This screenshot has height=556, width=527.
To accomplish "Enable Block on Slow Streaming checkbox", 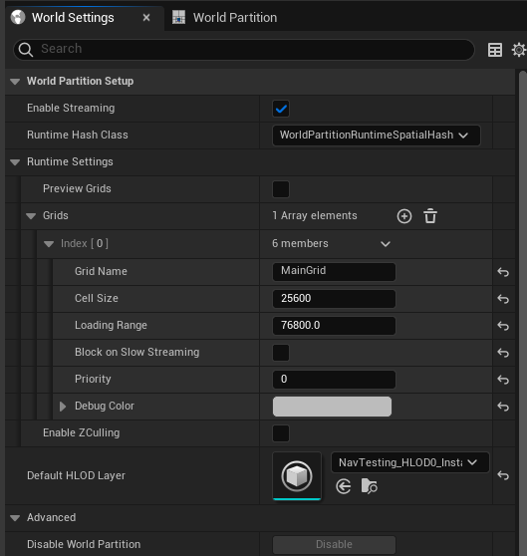I will click(281, 353).
